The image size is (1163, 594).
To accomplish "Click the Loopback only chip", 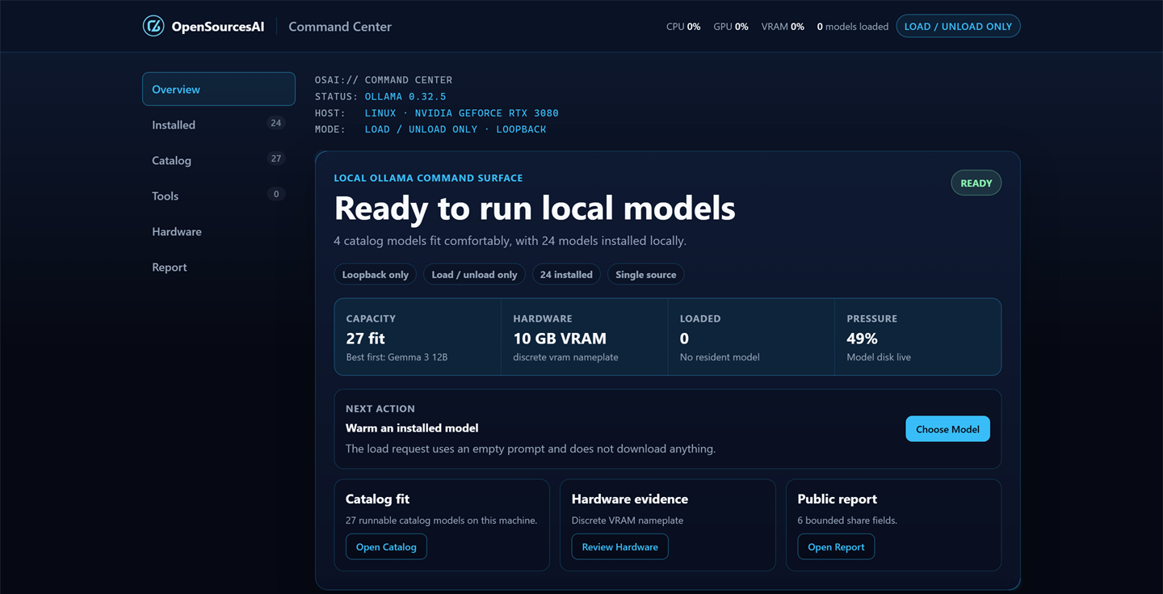I will (x=376, y=275).
